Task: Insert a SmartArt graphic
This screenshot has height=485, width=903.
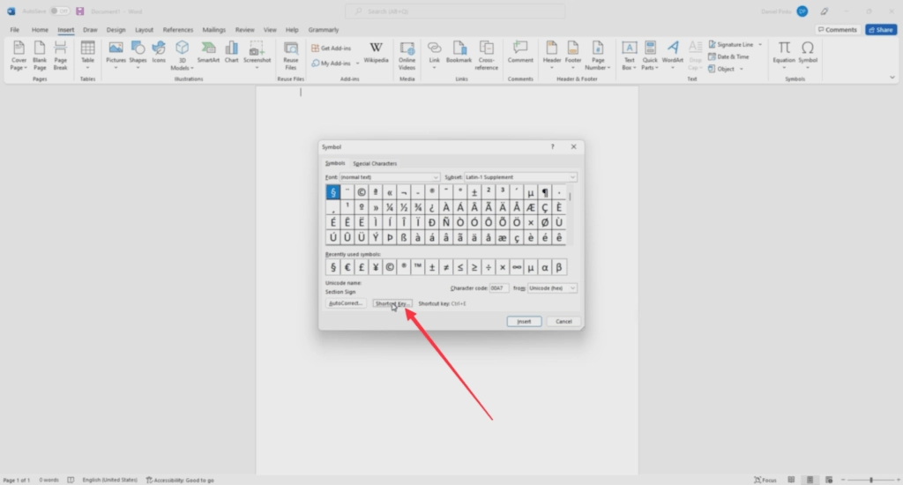Action: [208, 53]
